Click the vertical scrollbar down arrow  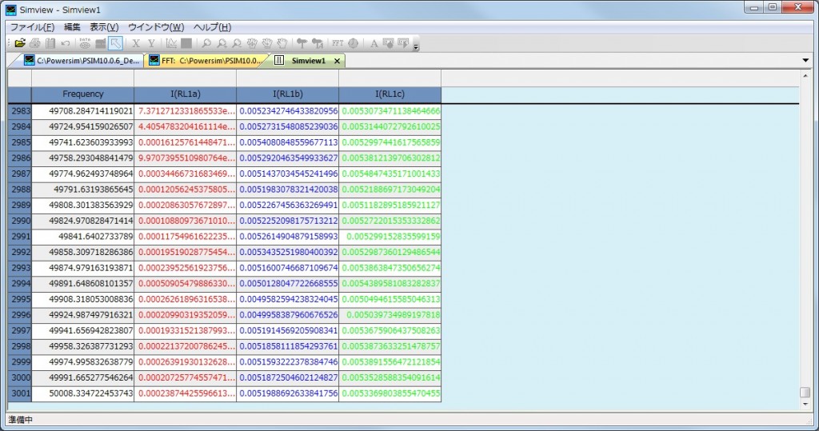(x=805, y=404)
